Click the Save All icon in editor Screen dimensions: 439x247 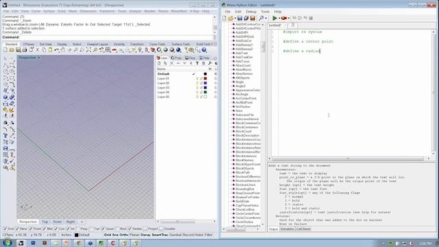(246, 19)
